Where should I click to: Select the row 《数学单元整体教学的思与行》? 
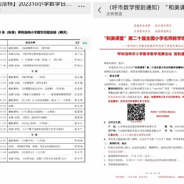42,54
